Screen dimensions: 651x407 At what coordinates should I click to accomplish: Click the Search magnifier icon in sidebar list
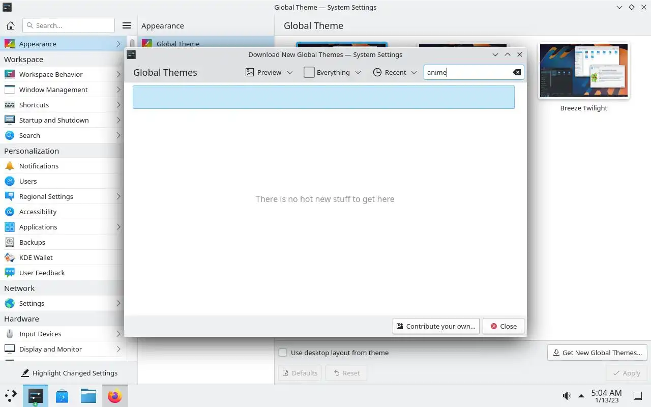click(x=9, y=135)
